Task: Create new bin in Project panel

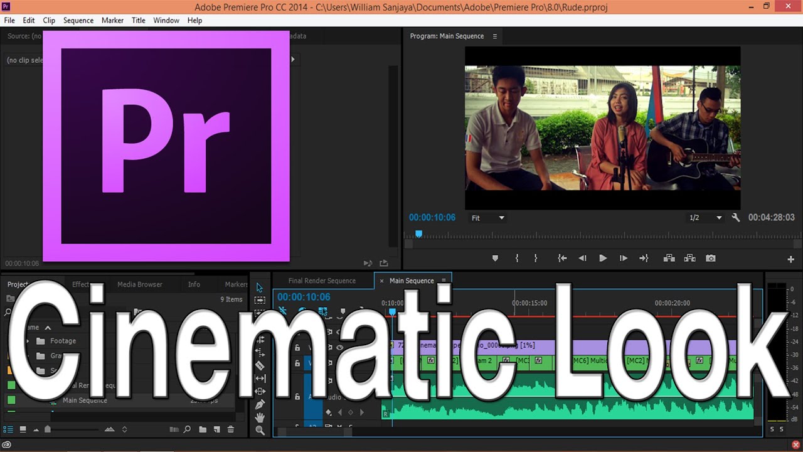Action: pyautogui.click(x=203, y=429)
